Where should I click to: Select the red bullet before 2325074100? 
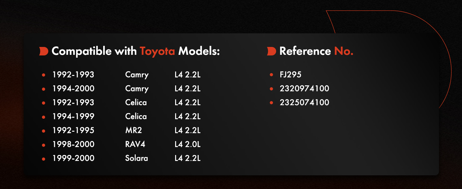[x=271, y=103]
